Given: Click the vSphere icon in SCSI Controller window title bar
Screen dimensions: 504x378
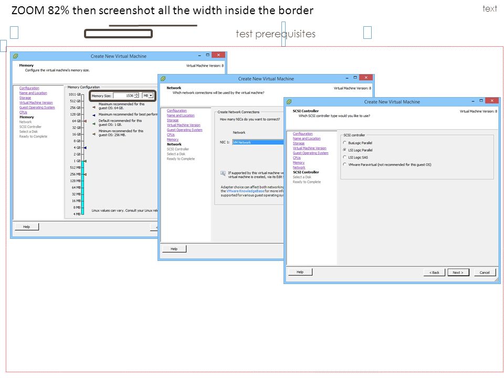Looking at the screenshot, I should [289, 101].
